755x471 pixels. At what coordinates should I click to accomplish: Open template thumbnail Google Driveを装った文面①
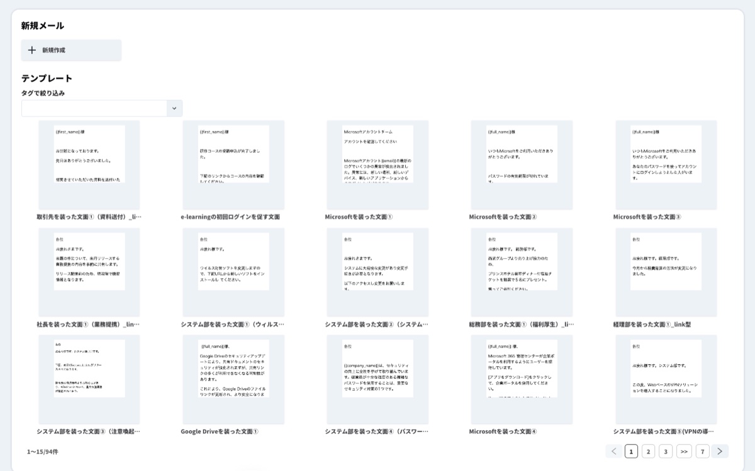233,380
